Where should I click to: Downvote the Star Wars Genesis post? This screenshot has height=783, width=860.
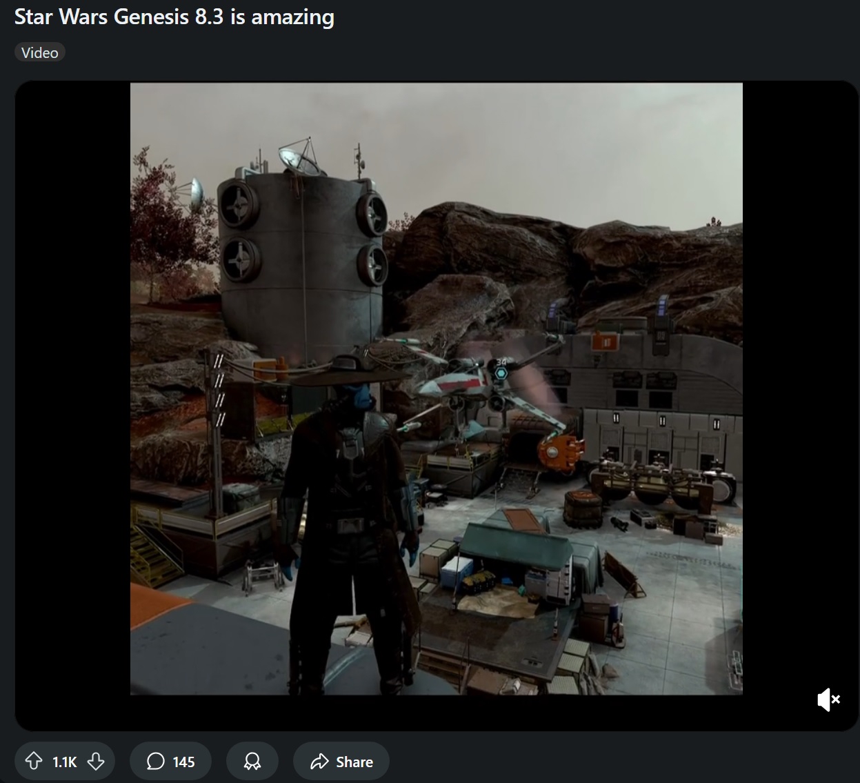[96, 761]
